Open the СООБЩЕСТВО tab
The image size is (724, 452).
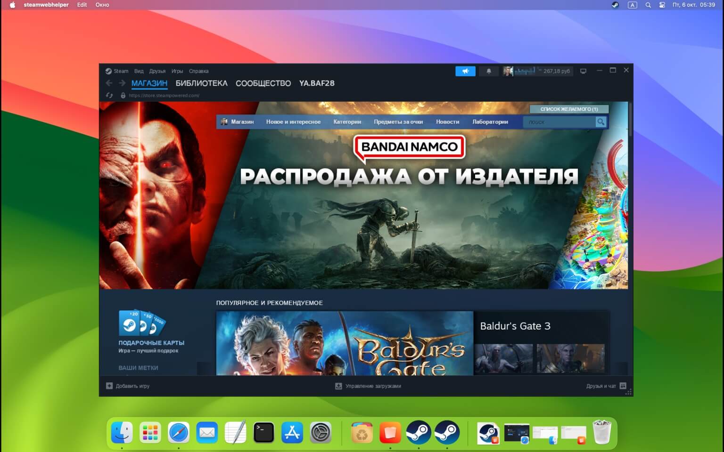click(263, 83)
